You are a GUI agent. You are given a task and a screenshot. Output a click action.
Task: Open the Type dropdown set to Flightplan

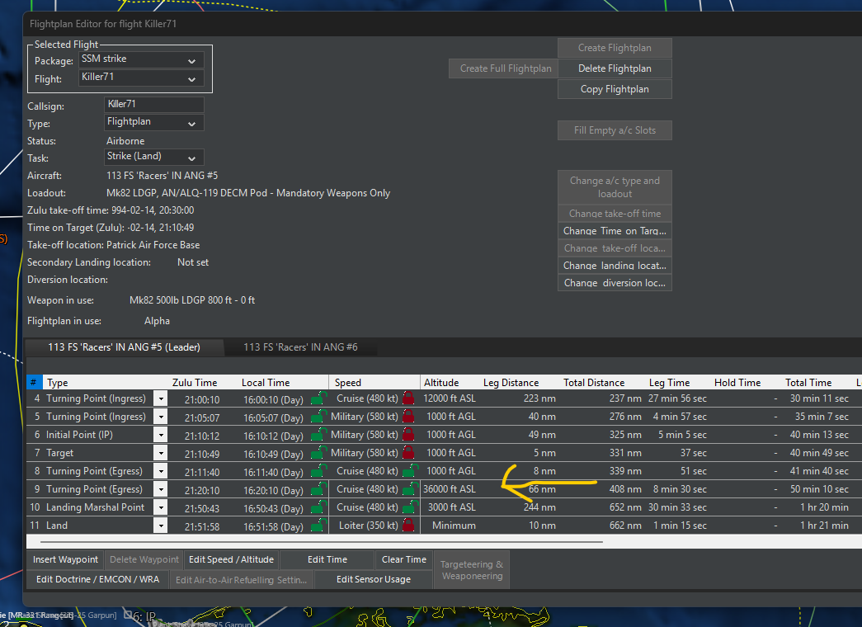tap(154, 122)
